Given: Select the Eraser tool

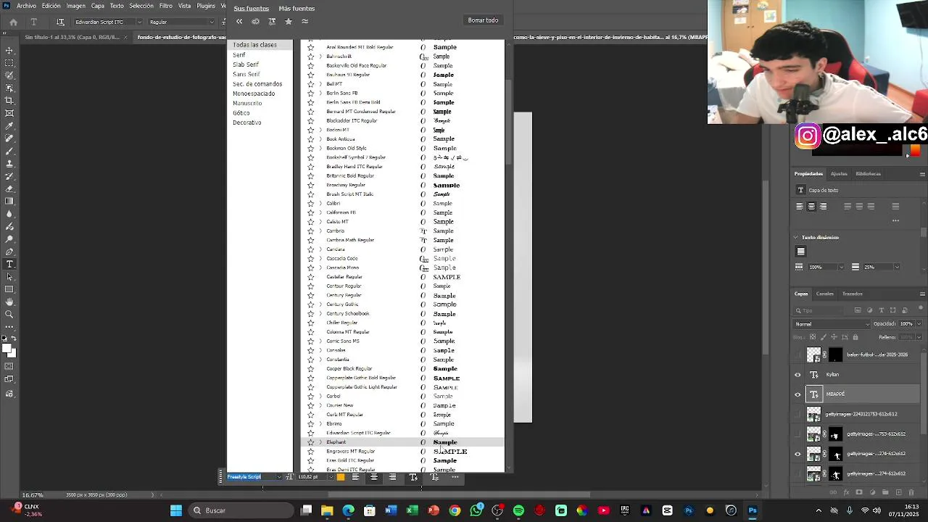Looking at the screenshot, I should click(x=9, y=188).
